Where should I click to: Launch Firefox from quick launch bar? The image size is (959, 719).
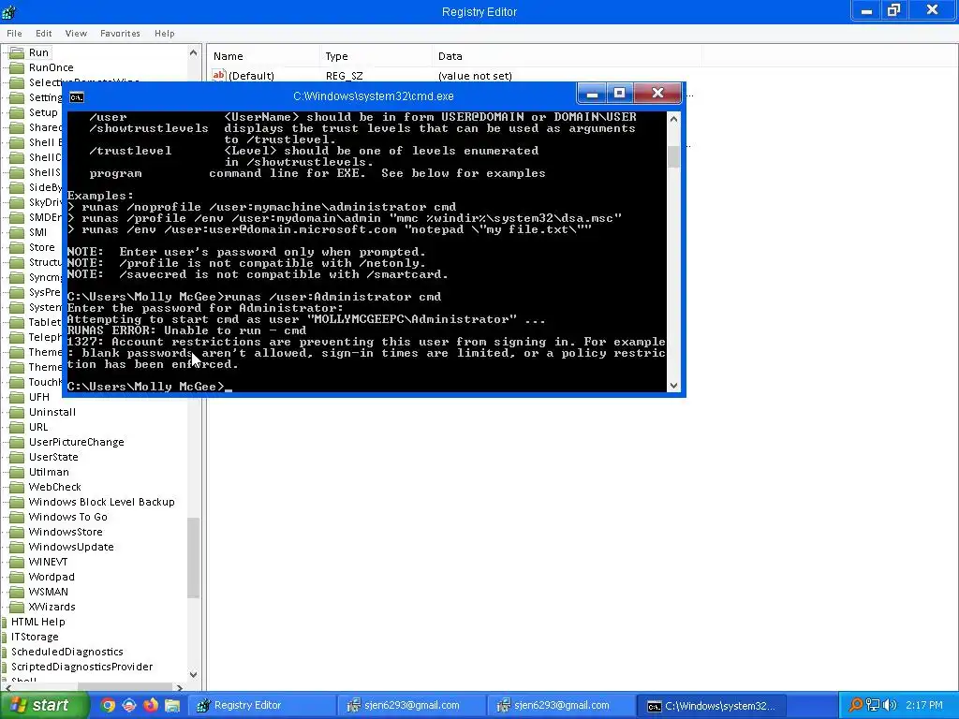point(151,706)
